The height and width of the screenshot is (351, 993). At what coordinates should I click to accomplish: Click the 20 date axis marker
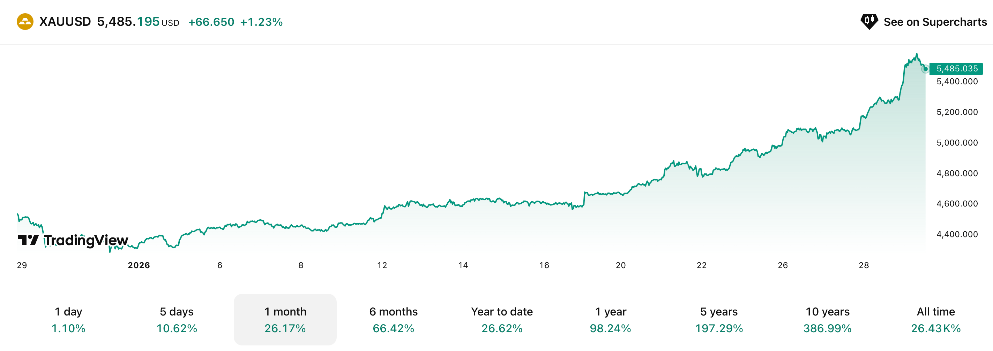click(x=621, y=265)
